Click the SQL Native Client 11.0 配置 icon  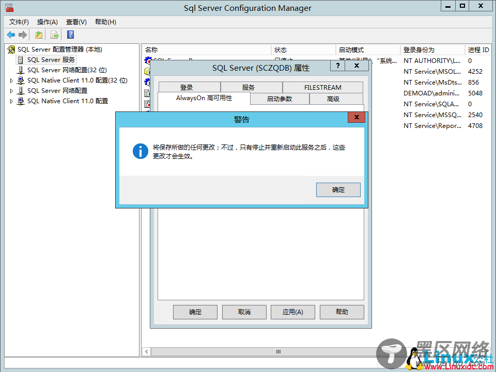21,101
